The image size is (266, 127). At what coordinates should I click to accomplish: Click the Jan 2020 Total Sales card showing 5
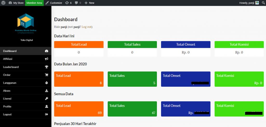[132, 79]
